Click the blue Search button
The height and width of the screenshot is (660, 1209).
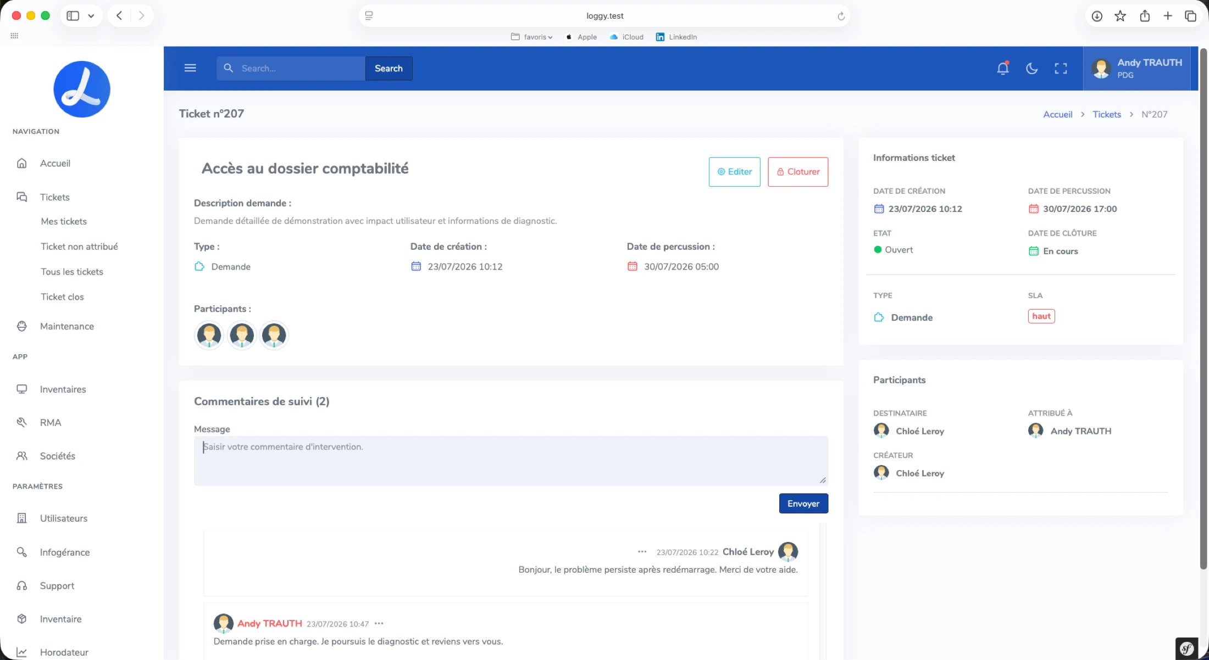[x=389, y=68]
